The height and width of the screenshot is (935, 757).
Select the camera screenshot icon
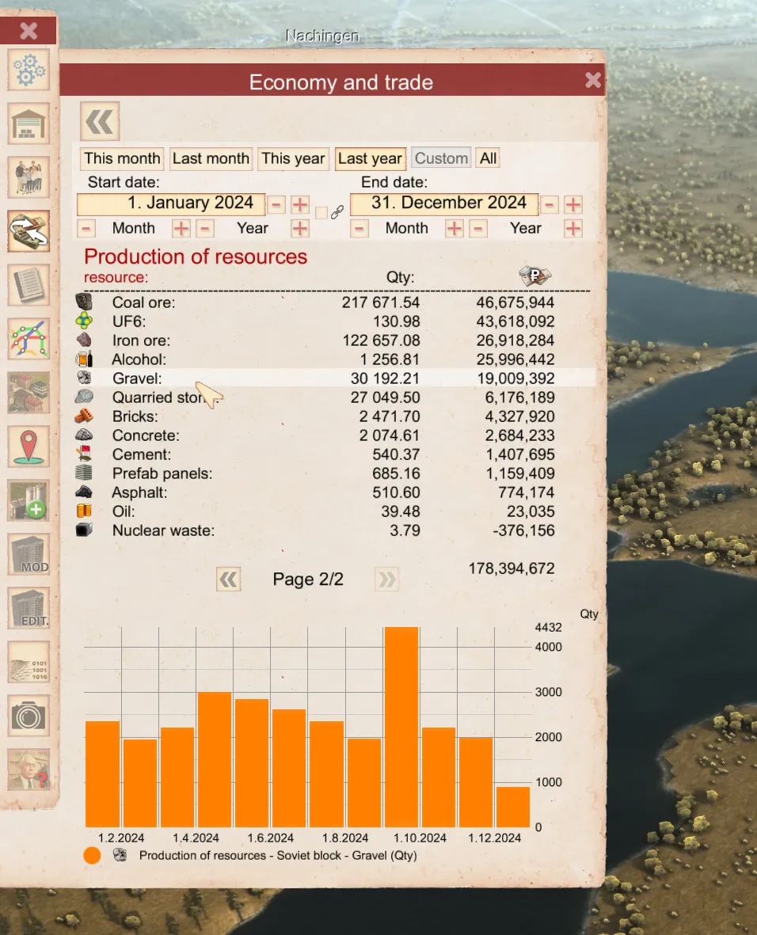pos(29,716)
